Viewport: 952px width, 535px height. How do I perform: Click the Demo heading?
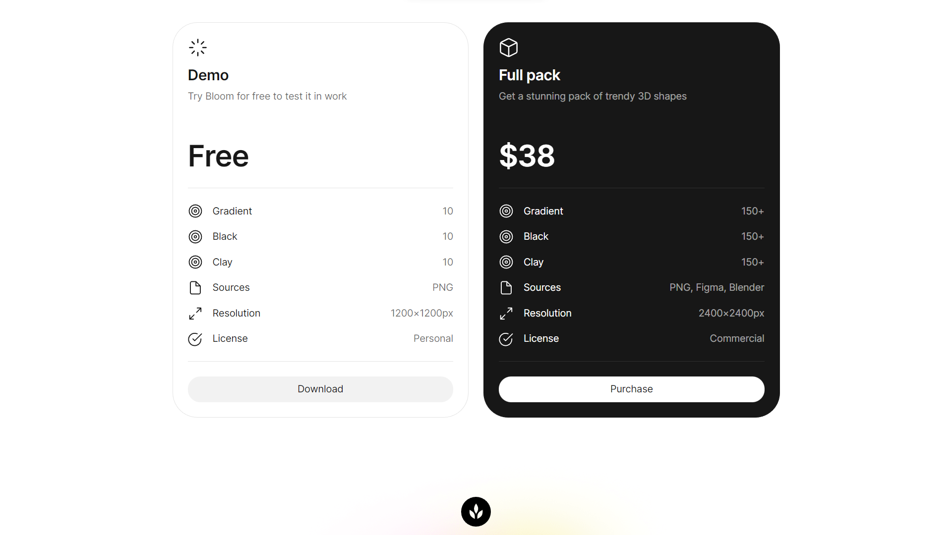click(208, 75)
